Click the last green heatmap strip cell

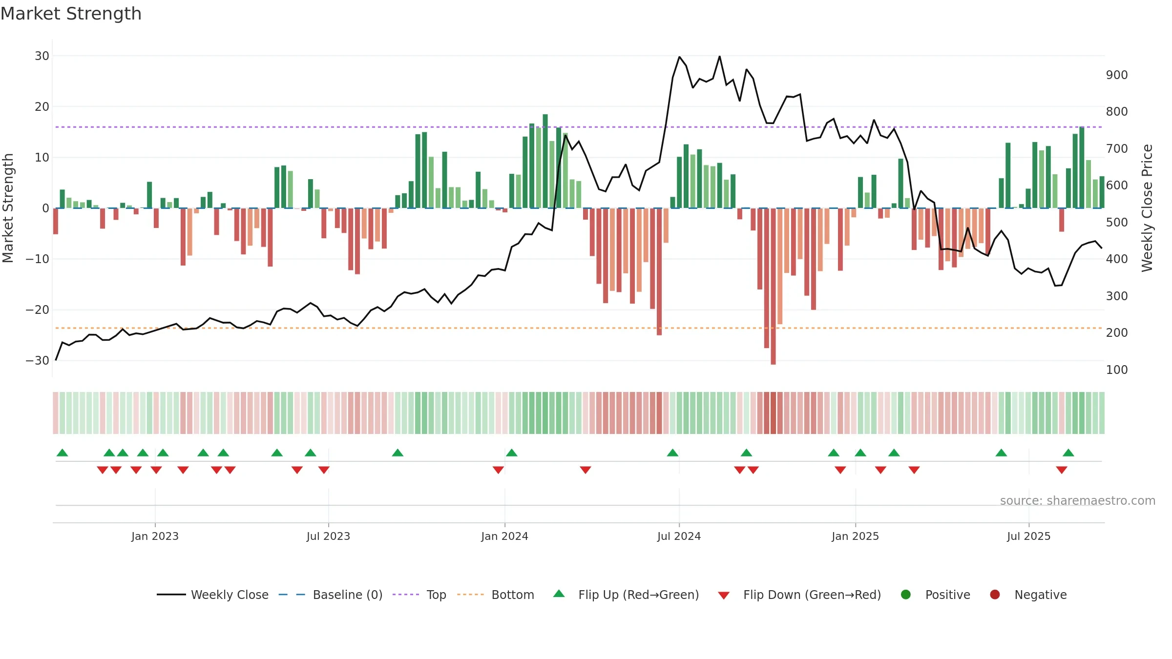(x=1102, y=413)
